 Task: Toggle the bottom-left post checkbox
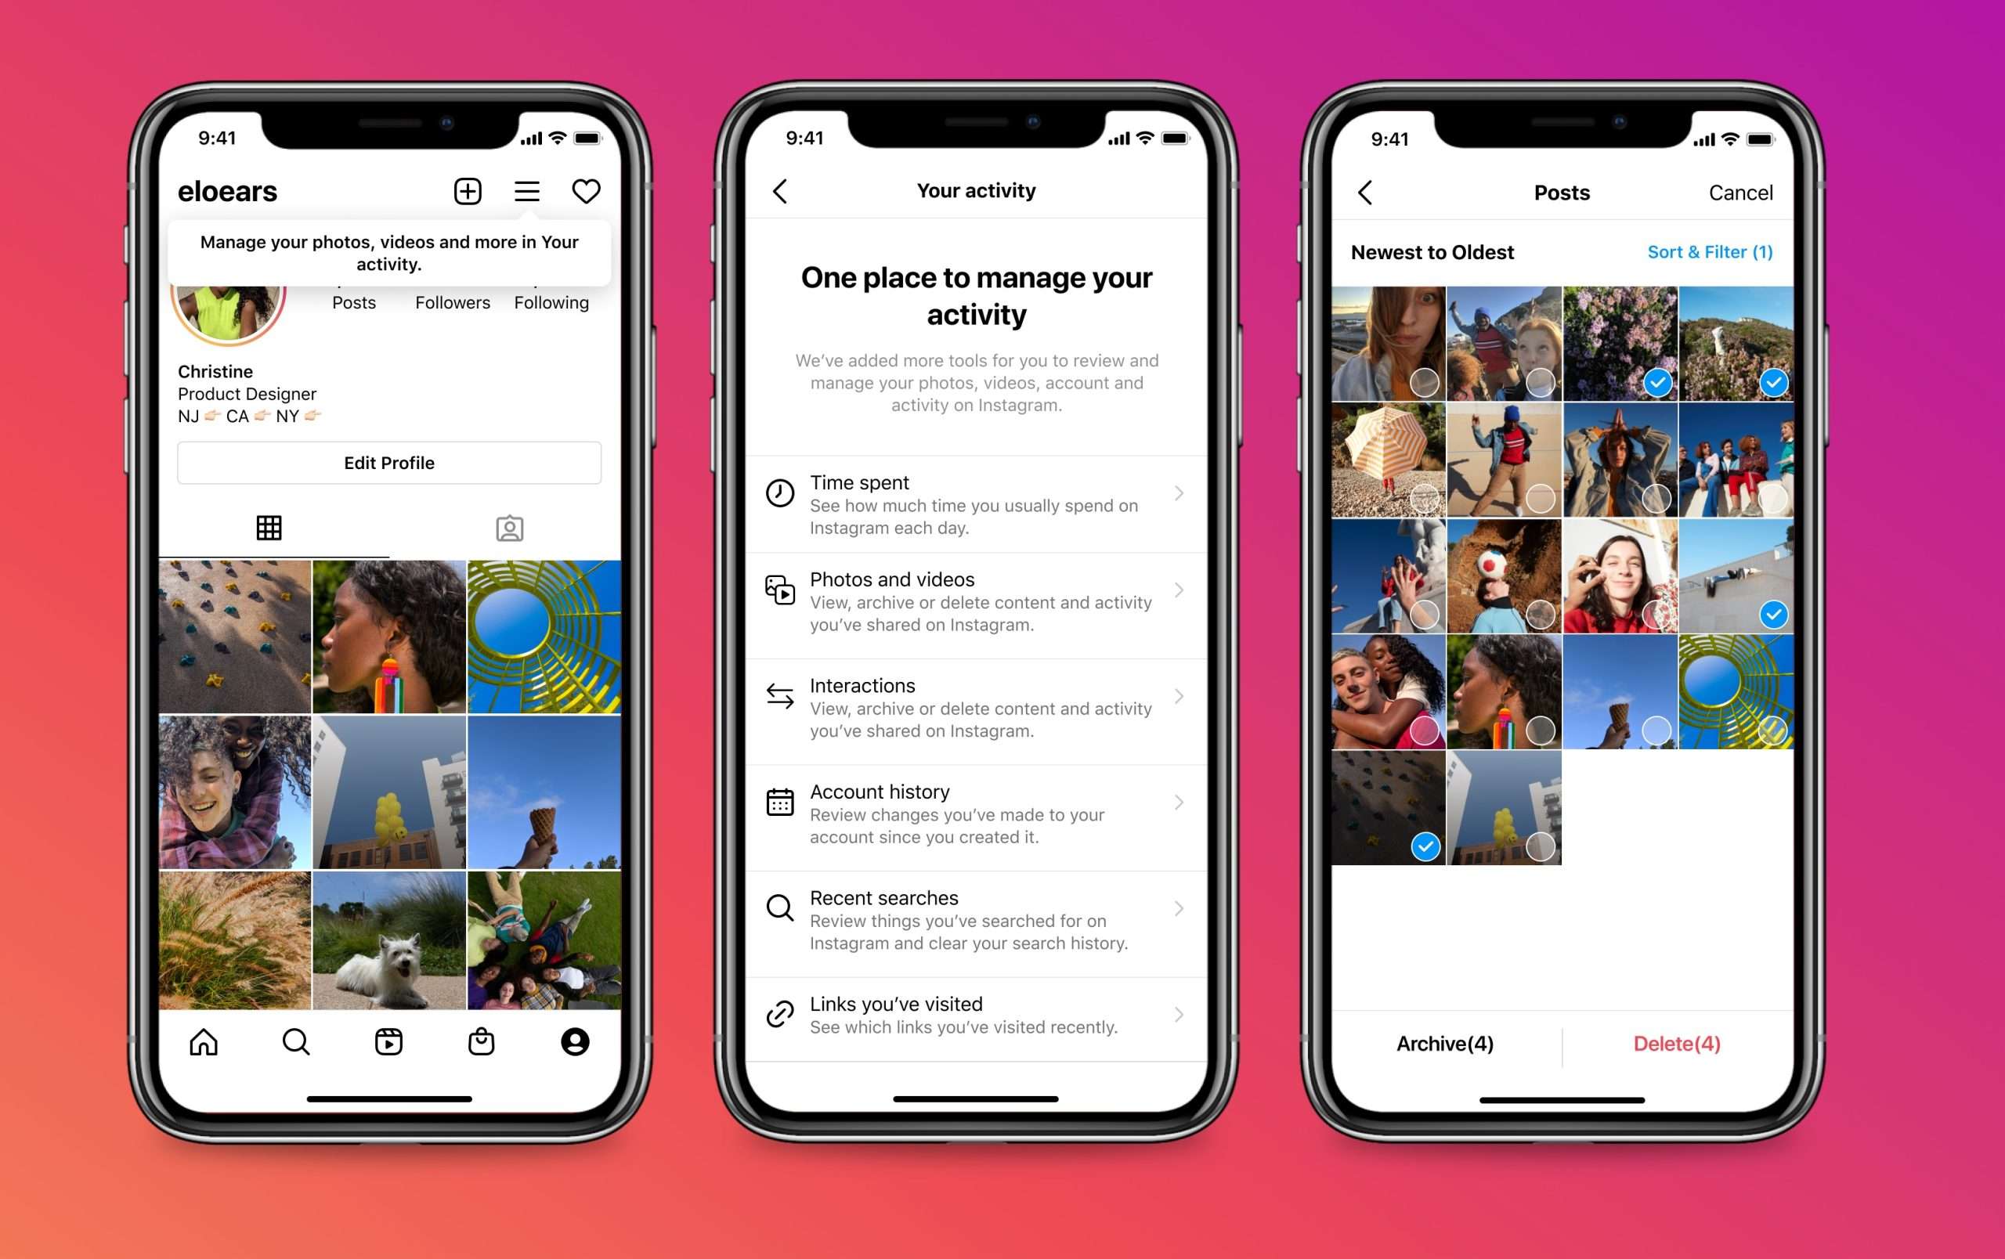(1426, 841)
